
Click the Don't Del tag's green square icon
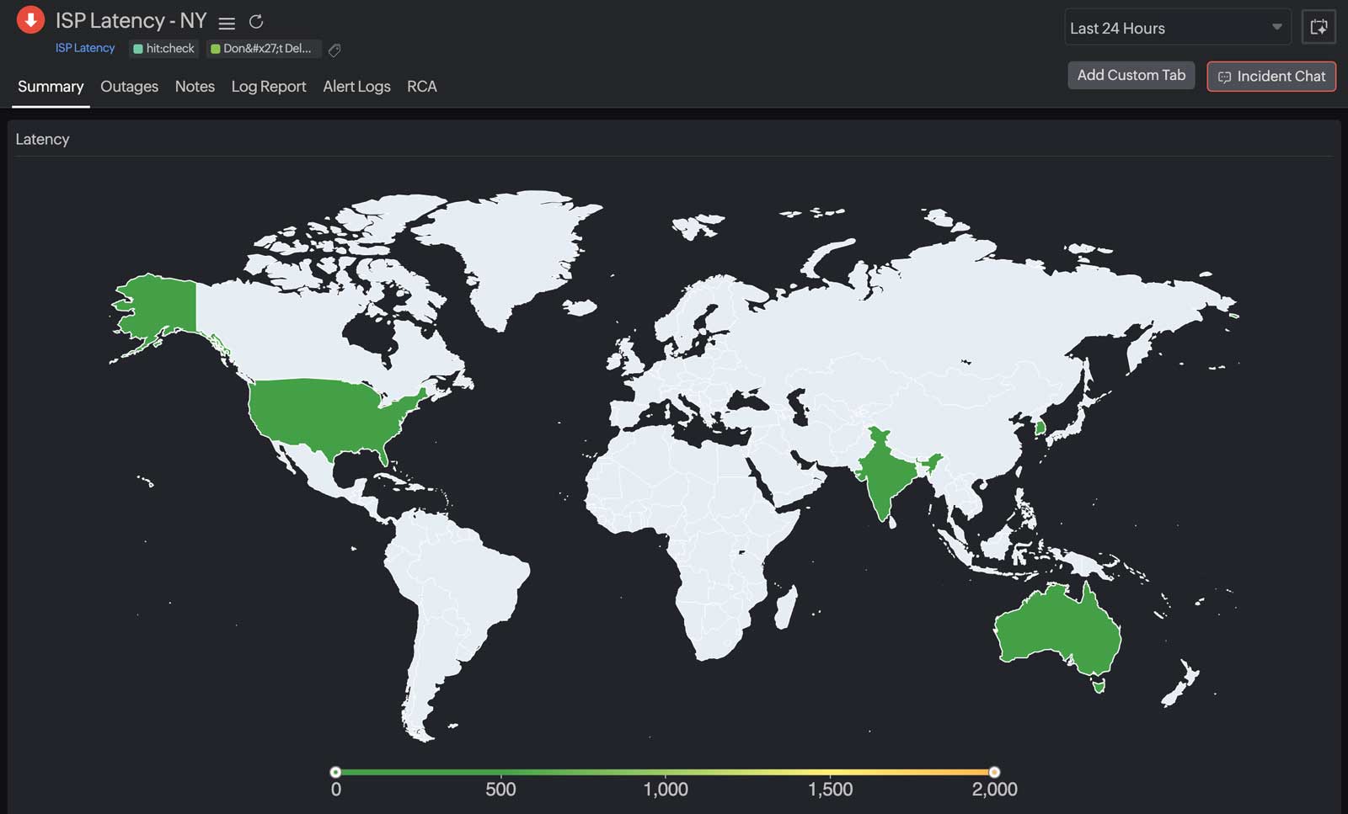[x=214, y=49]
